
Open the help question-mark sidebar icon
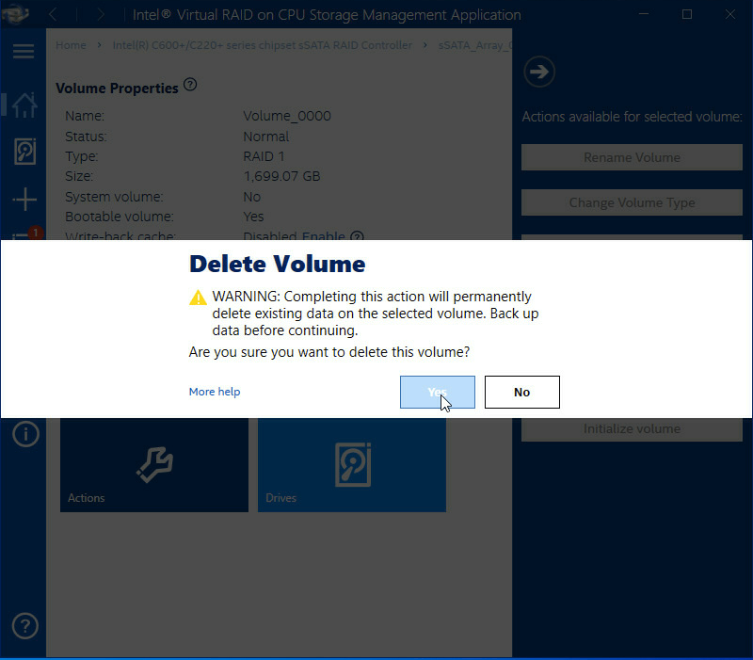pos(25,626)
